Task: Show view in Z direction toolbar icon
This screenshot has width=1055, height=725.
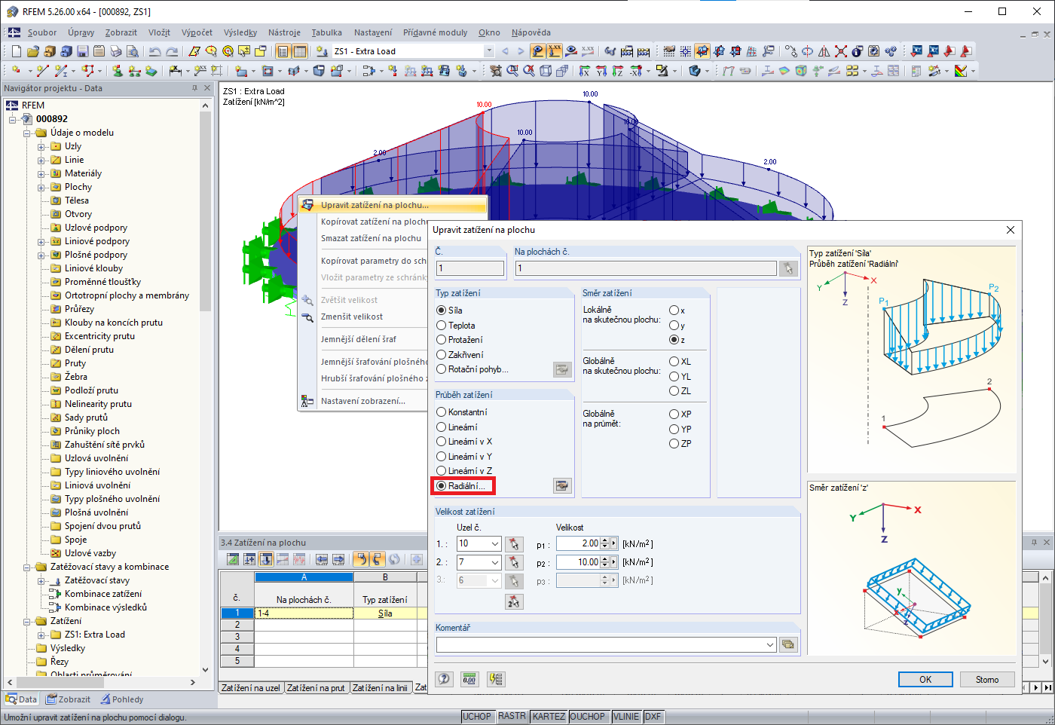Action: click(x=617, y=71)
